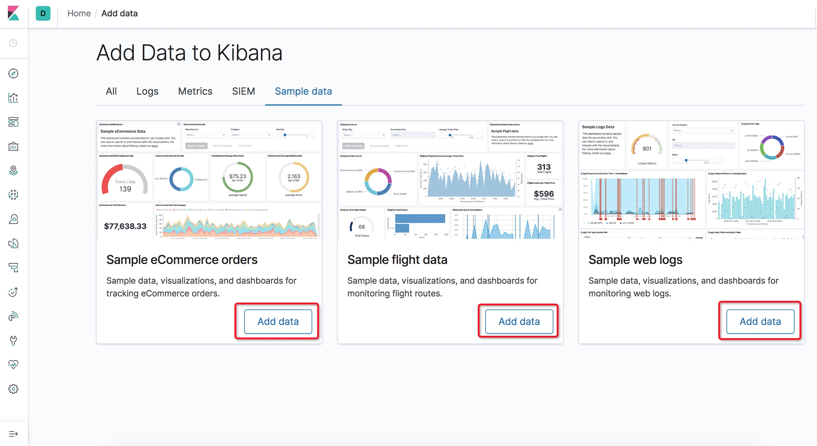
Task: Go to Dashboard in the sidebar
Action: 13,122
